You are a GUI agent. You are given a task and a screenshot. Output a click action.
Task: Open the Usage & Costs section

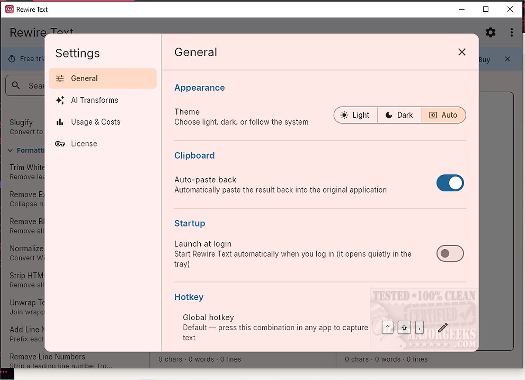point(102,122)
